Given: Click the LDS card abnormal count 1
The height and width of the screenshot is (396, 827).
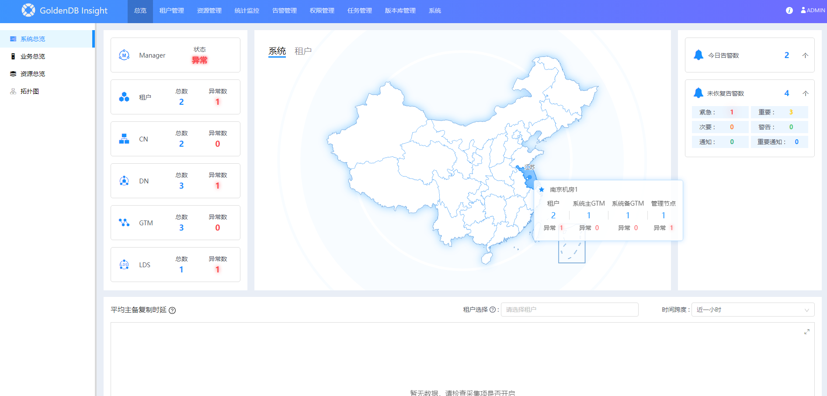Looking at the screenshot, I should (218, 270).
